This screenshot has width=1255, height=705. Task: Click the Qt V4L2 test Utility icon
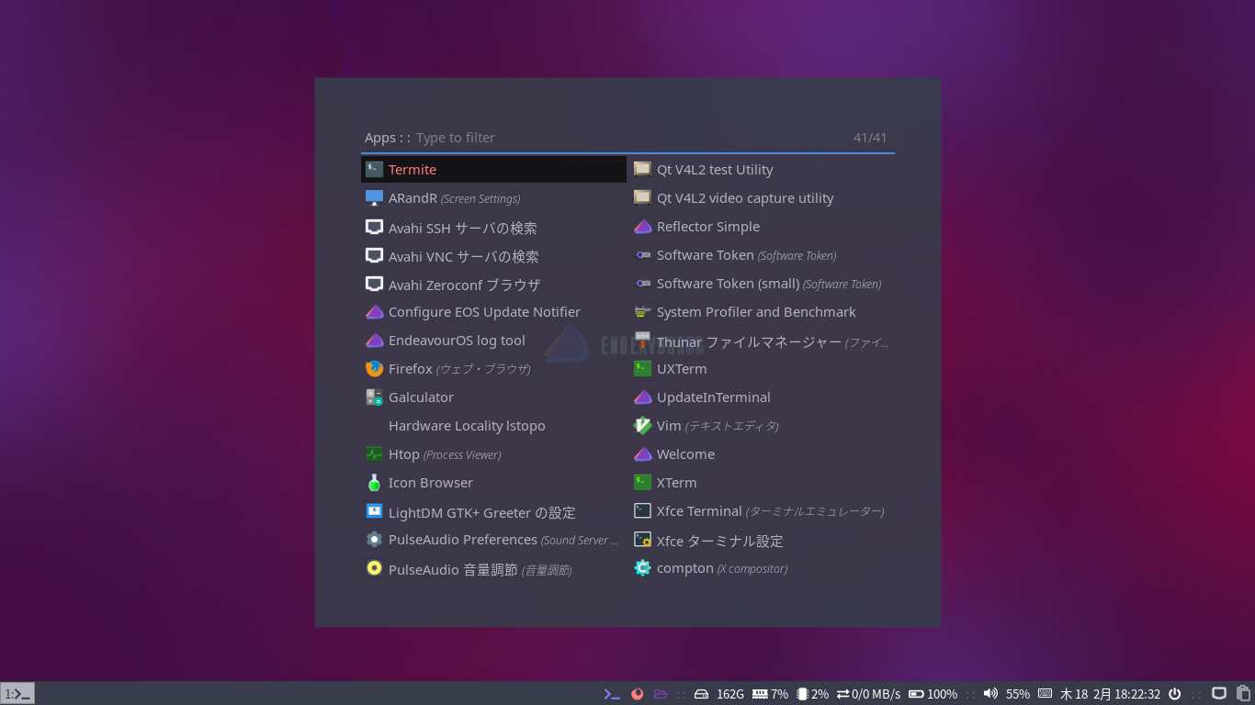tap(642, 169)
